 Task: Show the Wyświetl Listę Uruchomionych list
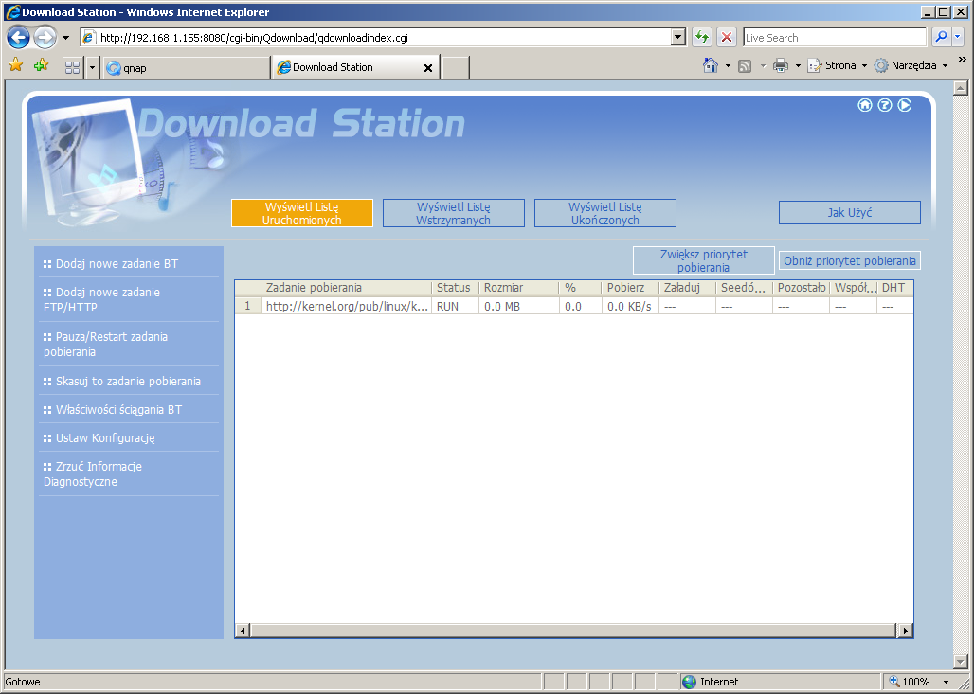coord(302,213)
